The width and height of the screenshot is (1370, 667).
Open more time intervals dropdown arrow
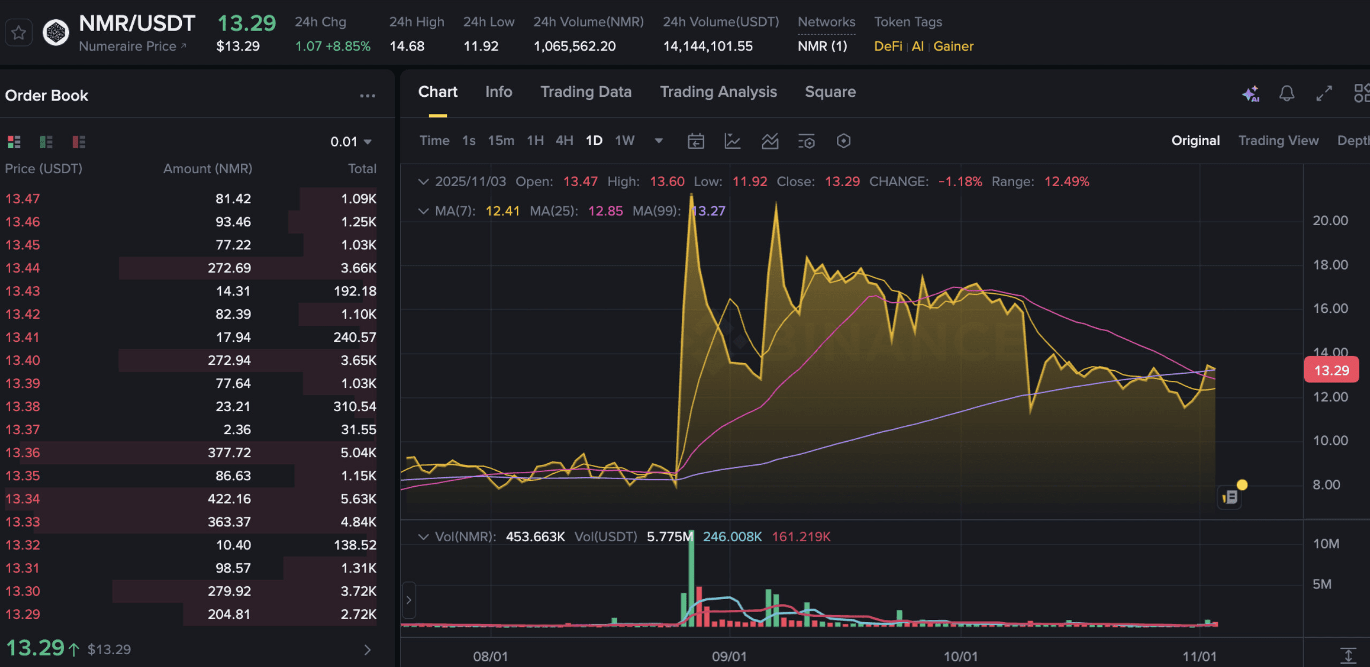[x=659, y=141]
